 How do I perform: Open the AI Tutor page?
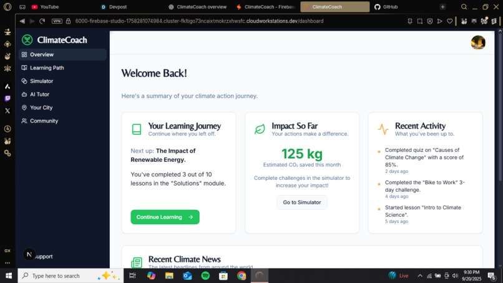pos(62,94)
